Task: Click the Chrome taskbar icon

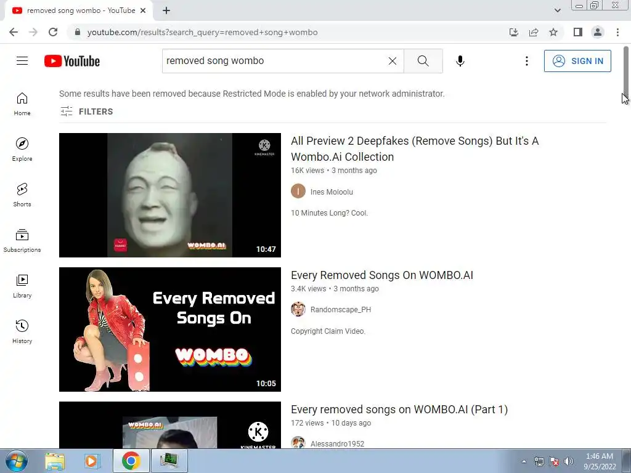Action: coord(131,461)
